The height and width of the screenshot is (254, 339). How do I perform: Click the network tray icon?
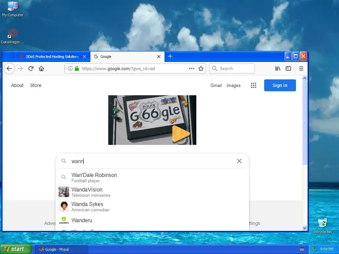point(314,249)
